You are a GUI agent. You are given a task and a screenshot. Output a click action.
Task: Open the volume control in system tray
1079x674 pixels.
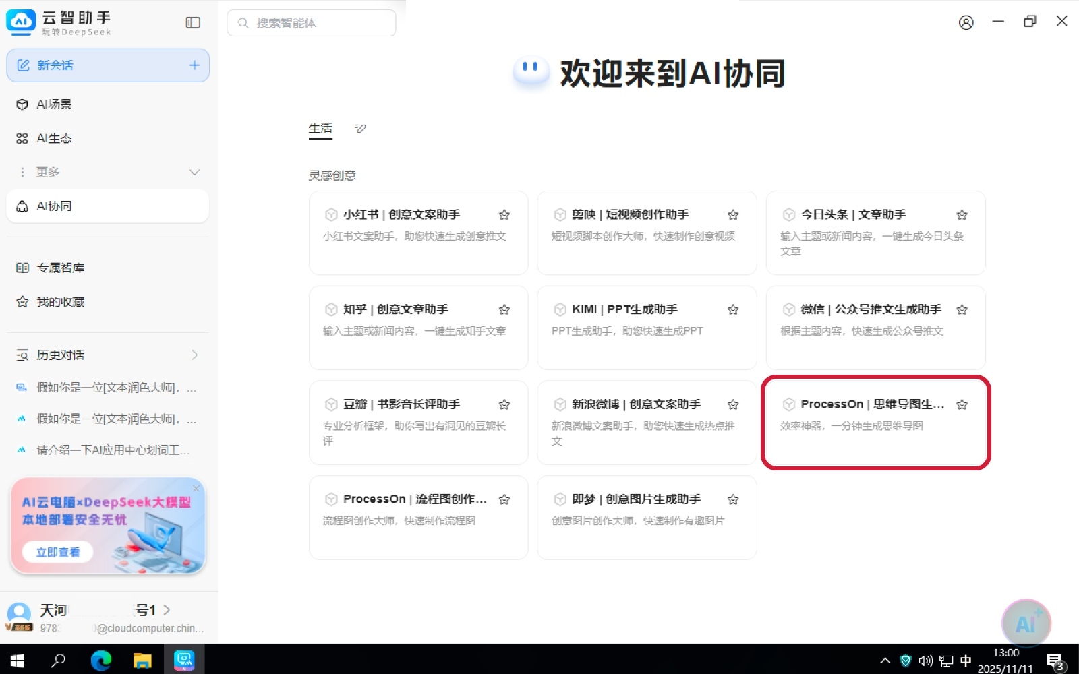click(x=925, y=661)
